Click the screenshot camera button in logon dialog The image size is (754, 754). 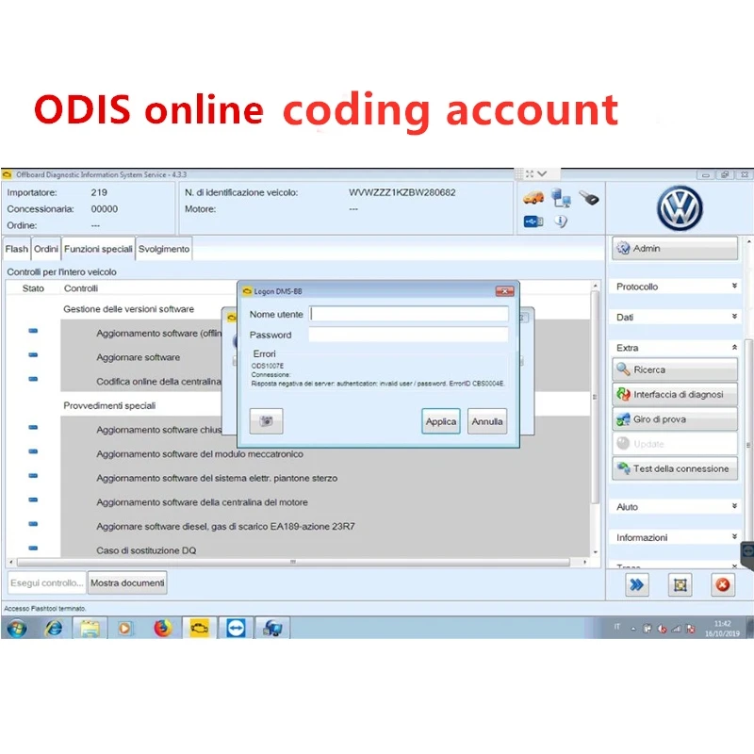266,421
